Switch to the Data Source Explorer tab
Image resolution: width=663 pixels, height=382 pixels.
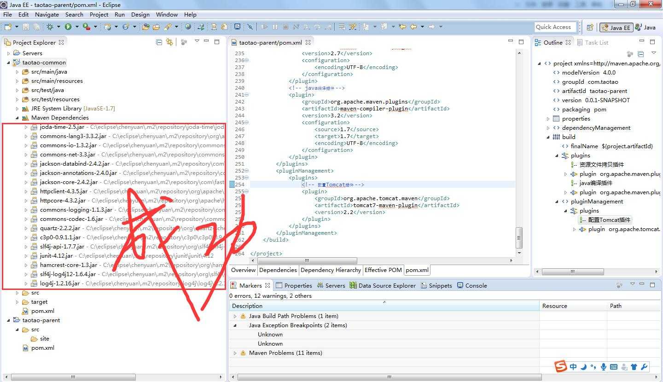point(383,285)
